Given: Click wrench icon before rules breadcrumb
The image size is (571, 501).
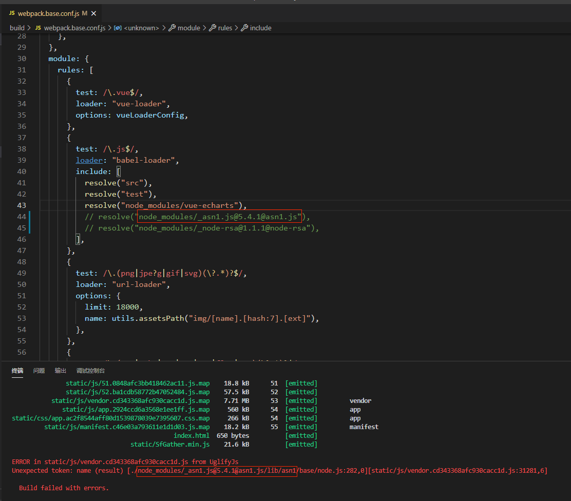Looking at the screenshot, I should (213, 28).
